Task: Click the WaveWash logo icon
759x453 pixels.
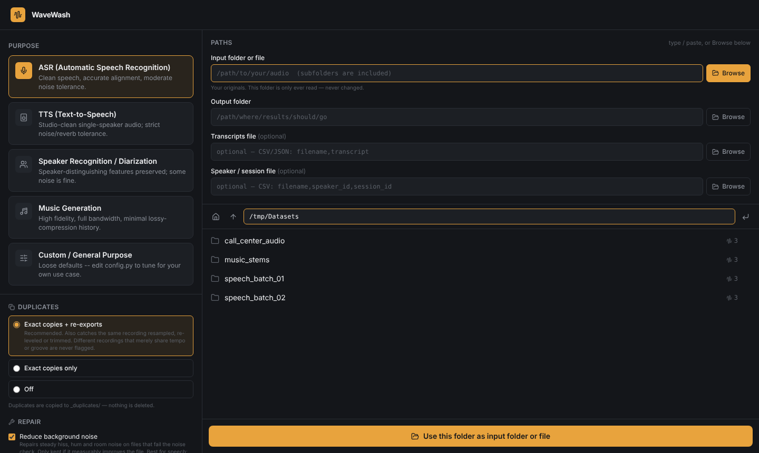Action: [x=18, y=15]
